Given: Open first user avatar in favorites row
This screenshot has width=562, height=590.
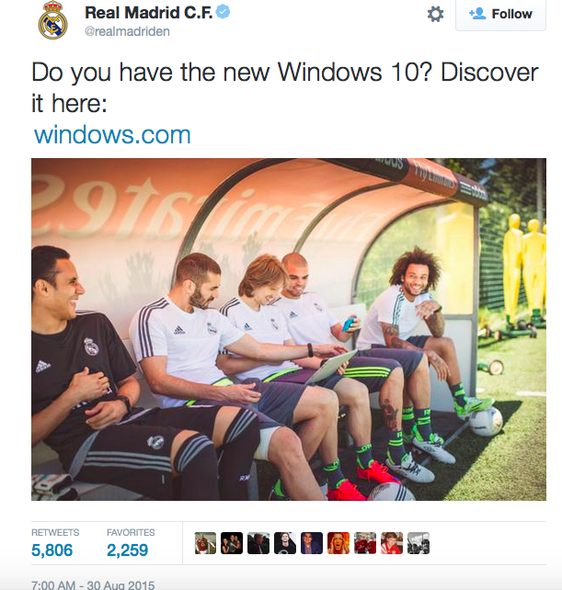Looking at the screenshot, I should (205, 543).
